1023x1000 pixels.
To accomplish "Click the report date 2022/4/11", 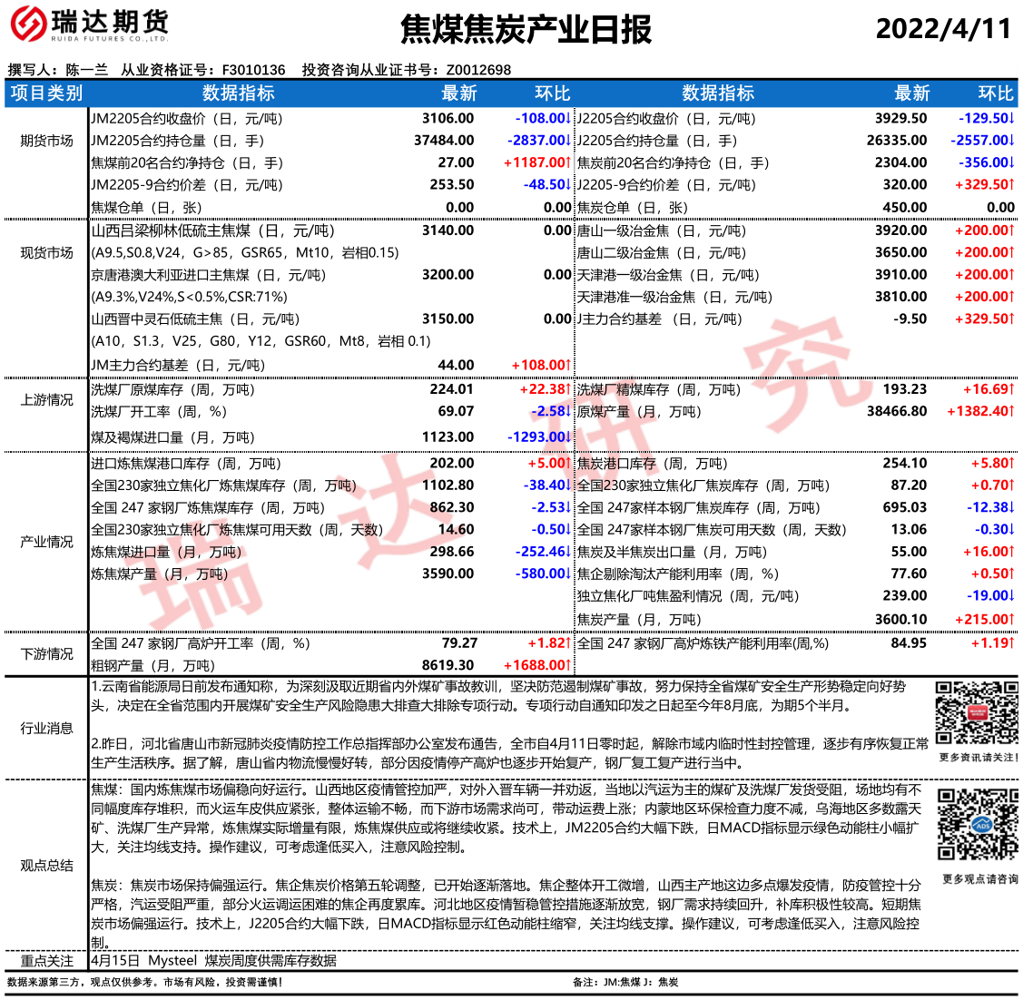I will pyautogui.click(x=943, y=28).
